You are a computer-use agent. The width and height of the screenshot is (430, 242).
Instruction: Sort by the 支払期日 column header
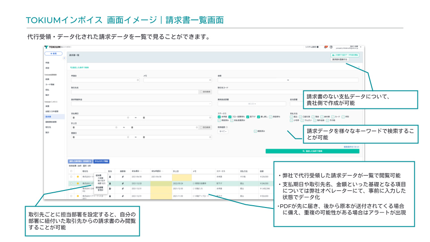pos(136,171)
